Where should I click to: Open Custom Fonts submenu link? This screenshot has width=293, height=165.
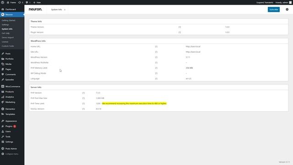click(8, 46)
